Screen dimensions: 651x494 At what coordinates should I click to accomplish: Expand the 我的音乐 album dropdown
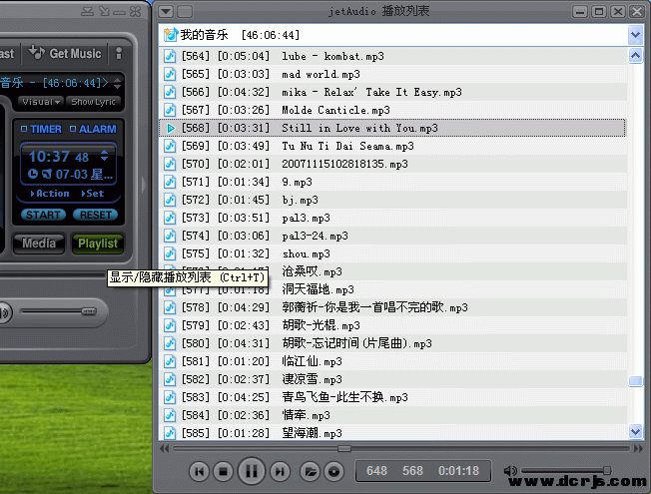pyautogui.click(x=636, y=34)
